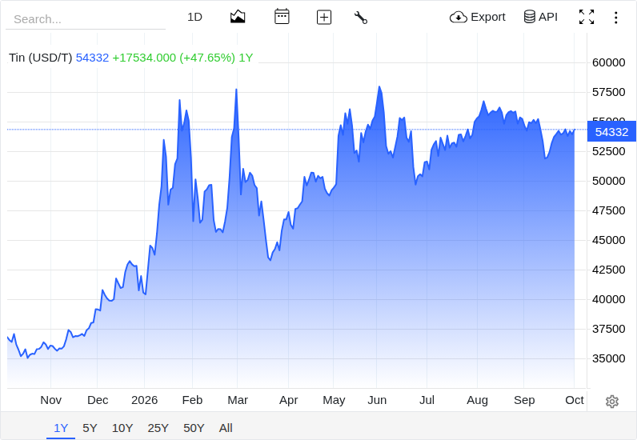Click the 54332 current price label

pyautogui.click(x=611, y=132)
